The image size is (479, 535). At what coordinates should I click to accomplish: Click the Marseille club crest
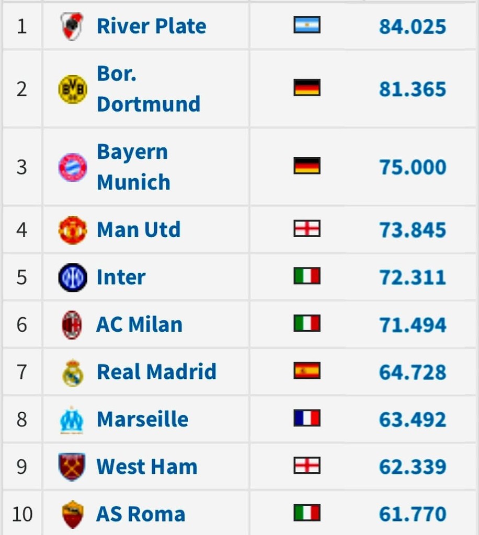pyautogui.click(x=72, y=420)
